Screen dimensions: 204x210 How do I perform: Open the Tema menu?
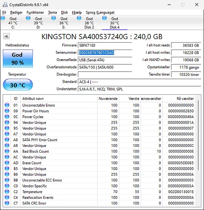(52, 12)
